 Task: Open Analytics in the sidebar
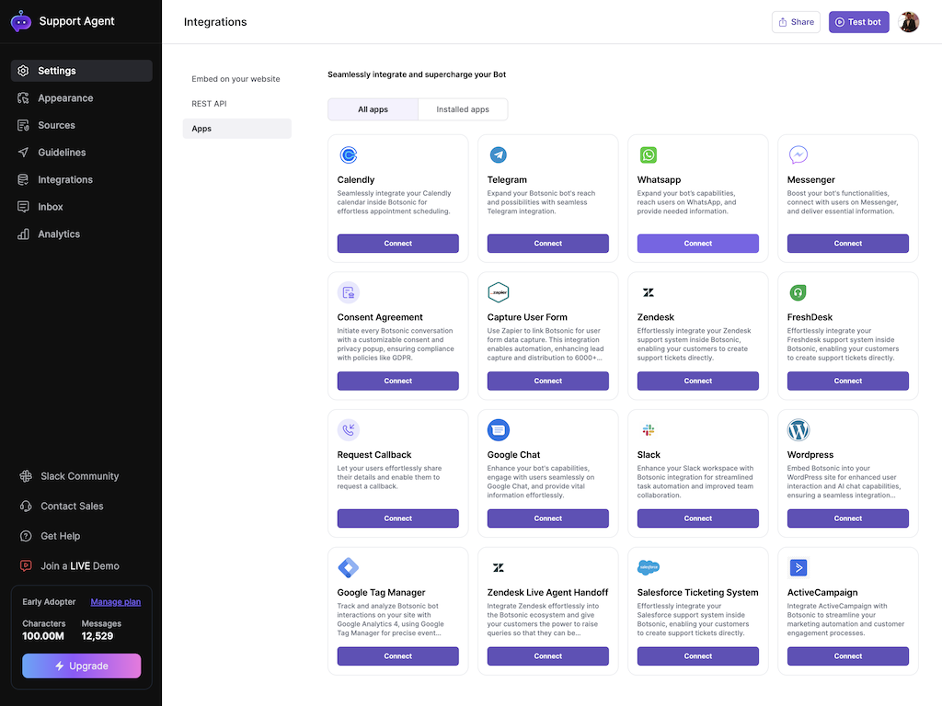[x=59, y=234]
